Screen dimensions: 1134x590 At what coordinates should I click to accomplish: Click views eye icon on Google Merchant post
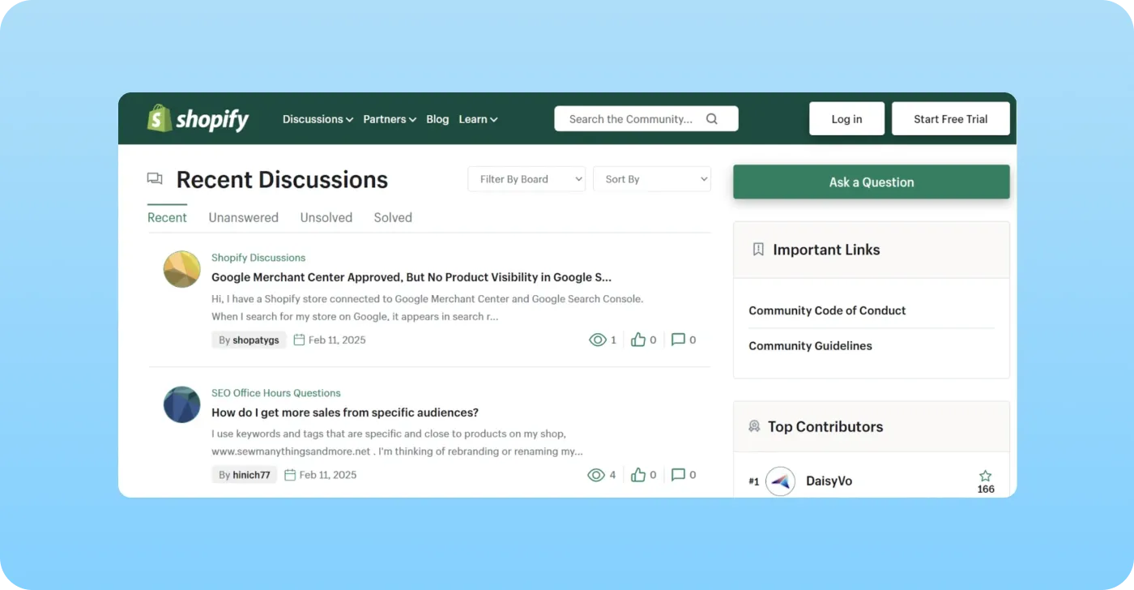pyautogui.click(x=598, y=340)
